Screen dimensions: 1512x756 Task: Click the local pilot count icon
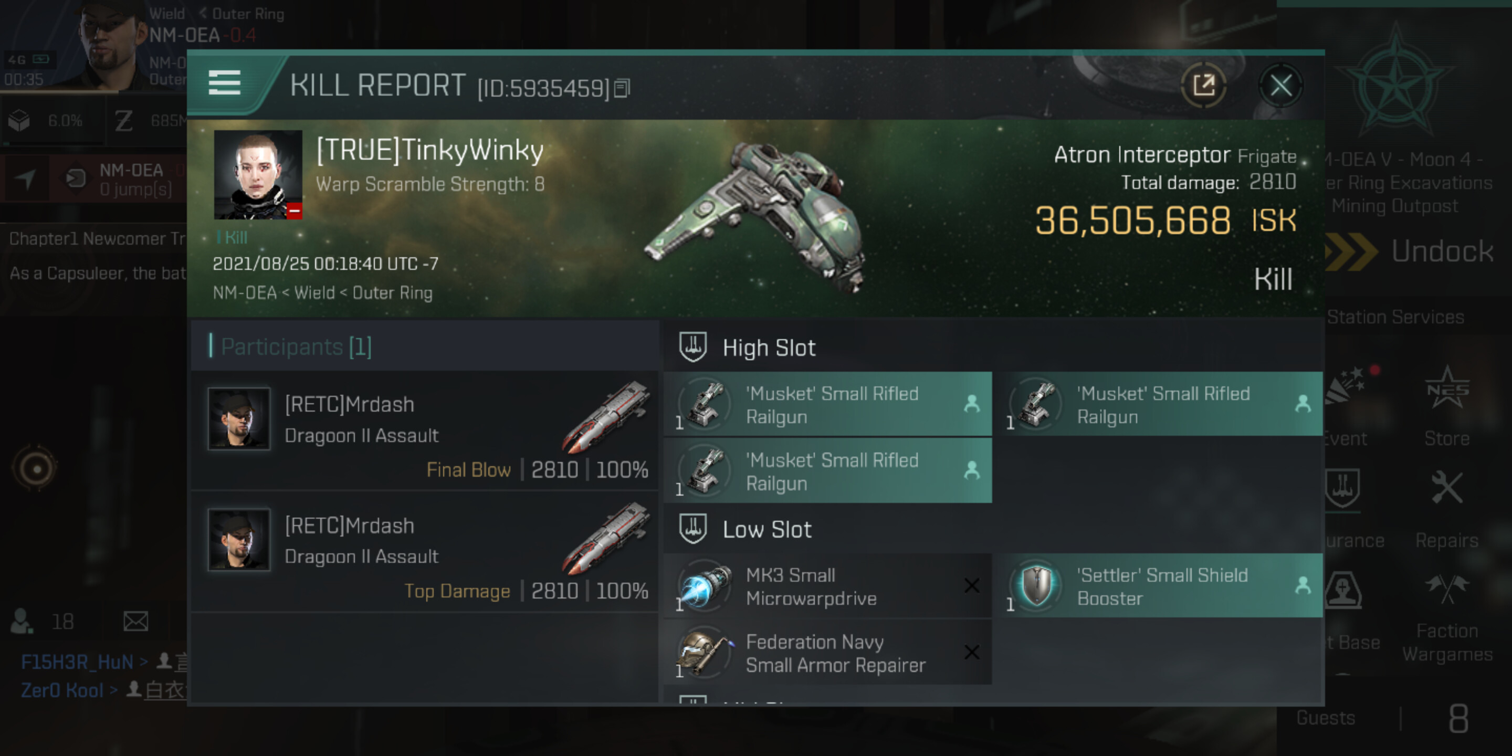22,621
